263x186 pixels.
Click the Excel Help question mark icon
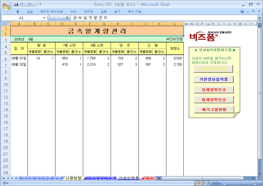(x=243, y=12)
